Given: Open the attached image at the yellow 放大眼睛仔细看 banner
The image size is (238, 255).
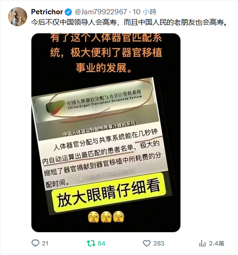Looking at the screenshot, I should (x=109, y=193).
